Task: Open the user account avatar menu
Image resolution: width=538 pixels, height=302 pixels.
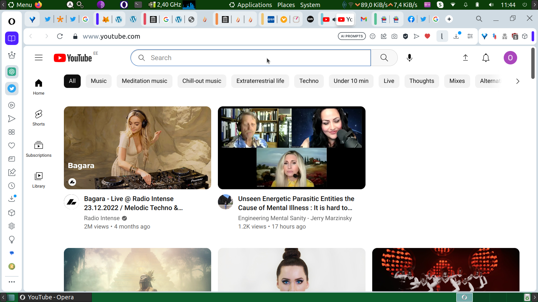Action: tap(510, 58)
